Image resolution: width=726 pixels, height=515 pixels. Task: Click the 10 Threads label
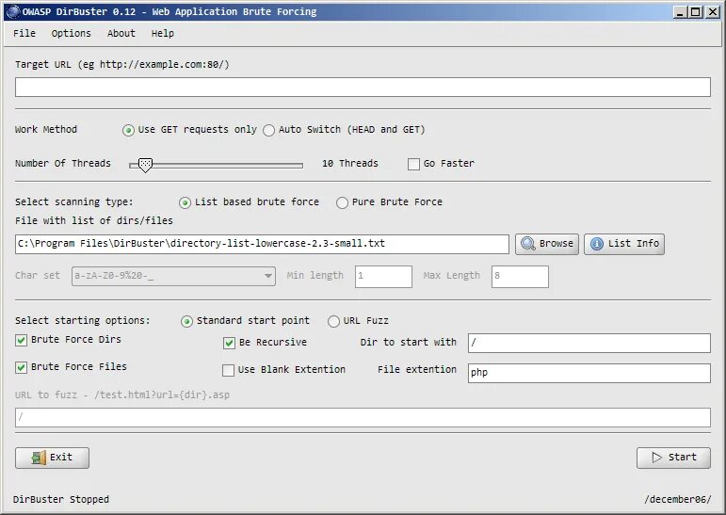pyautogui.click(x=350, y=164)
